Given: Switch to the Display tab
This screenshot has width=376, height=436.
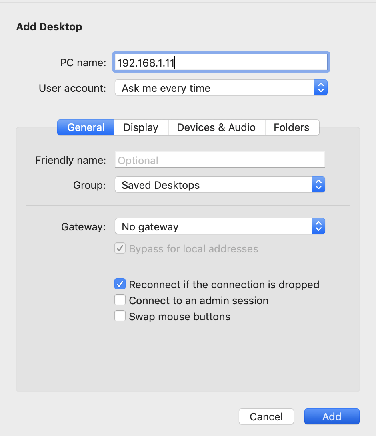Looking at the screenshot, I should pyautogui.click(x=141, y=127).
